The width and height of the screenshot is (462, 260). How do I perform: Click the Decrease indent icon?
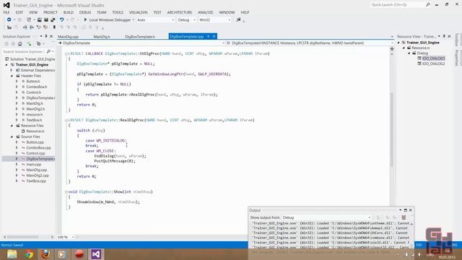[x=25, y=27]
